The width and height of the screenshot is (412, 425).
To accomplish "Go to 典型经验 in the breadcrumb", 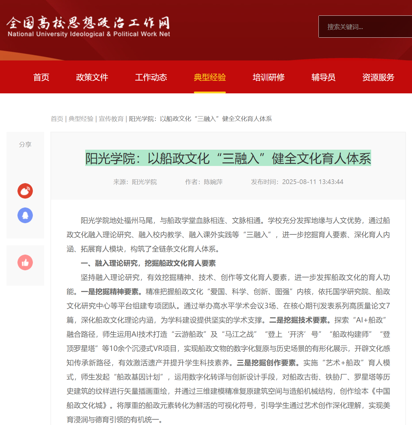I will coord(81,119).
